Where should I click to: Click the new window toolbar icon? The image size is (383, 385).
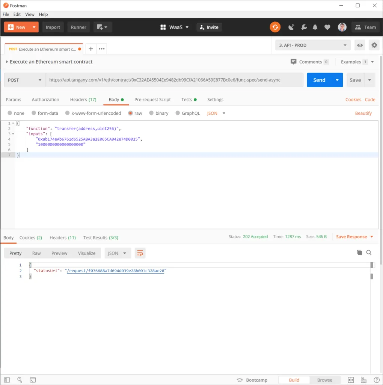[103, 27]
